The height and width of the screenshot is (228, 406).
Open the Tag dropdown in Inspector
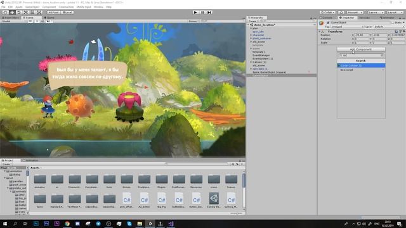(x=348, y=27)
